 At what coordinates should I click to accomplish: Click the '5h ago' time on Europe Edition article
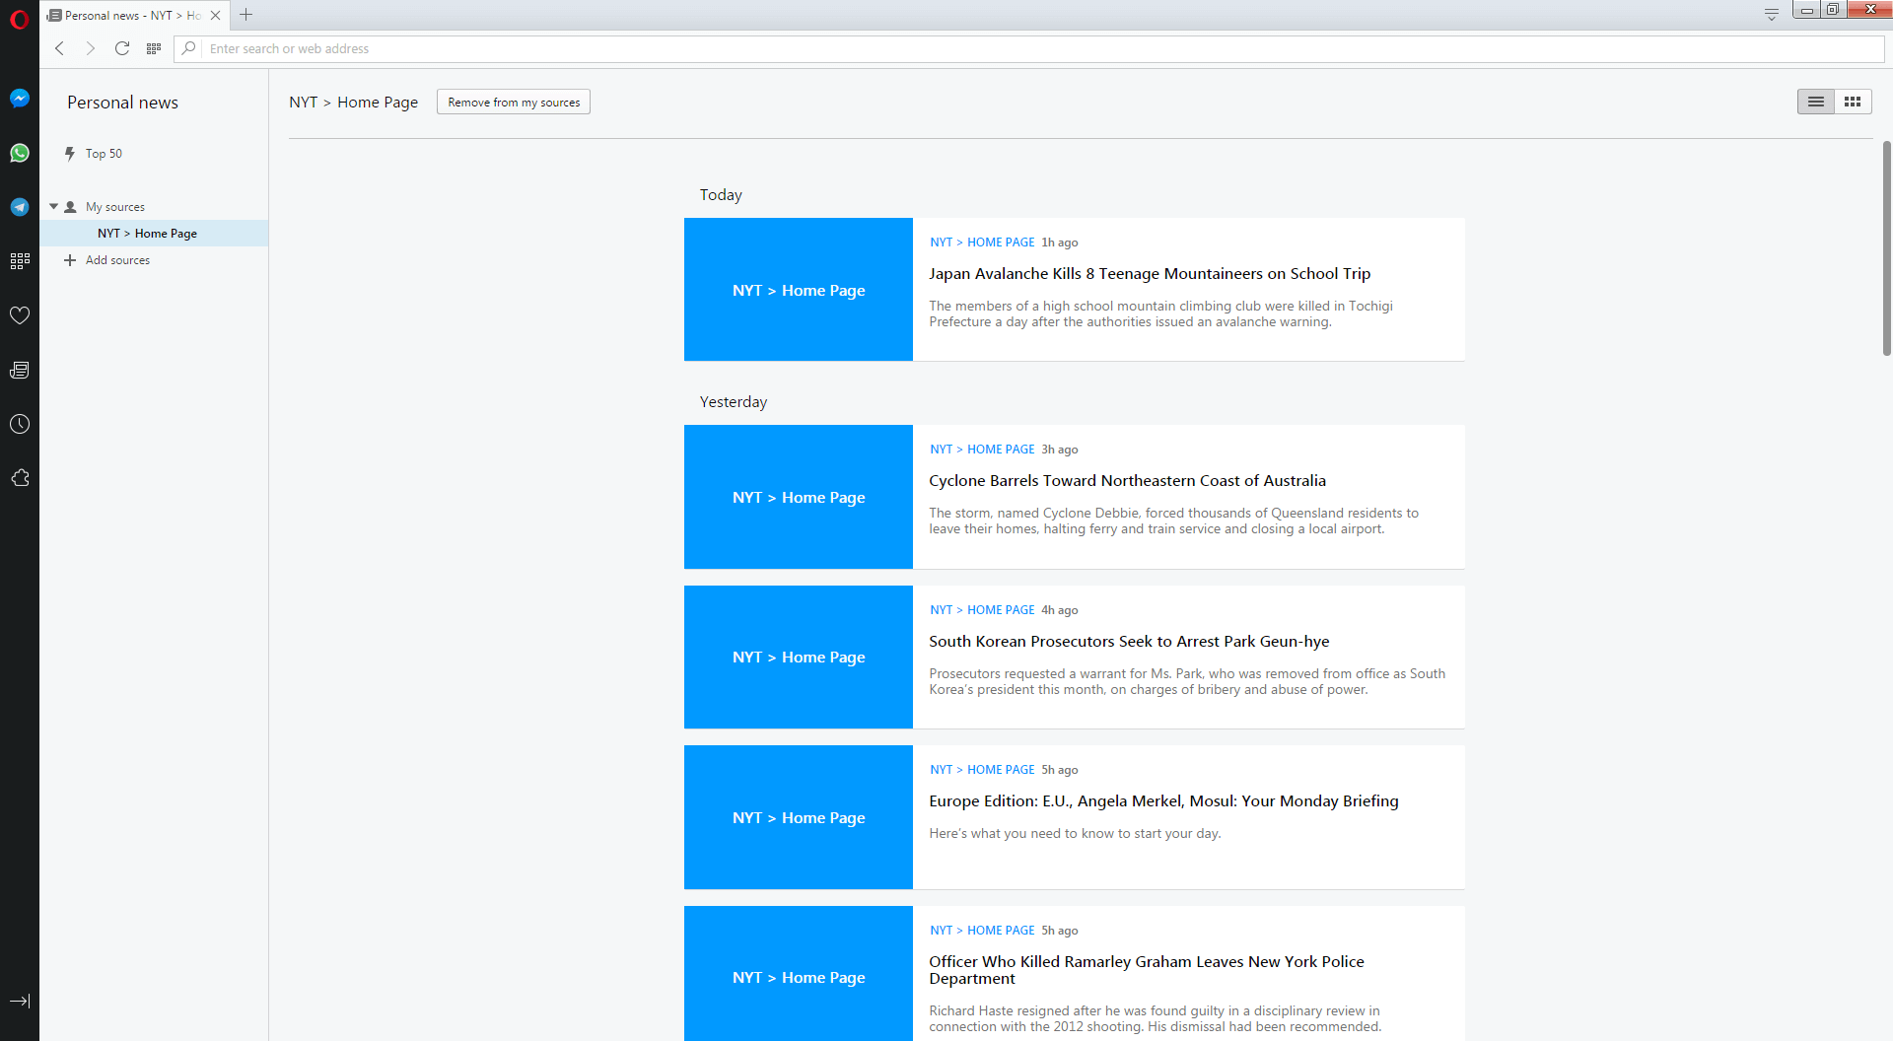[1060, 770]
